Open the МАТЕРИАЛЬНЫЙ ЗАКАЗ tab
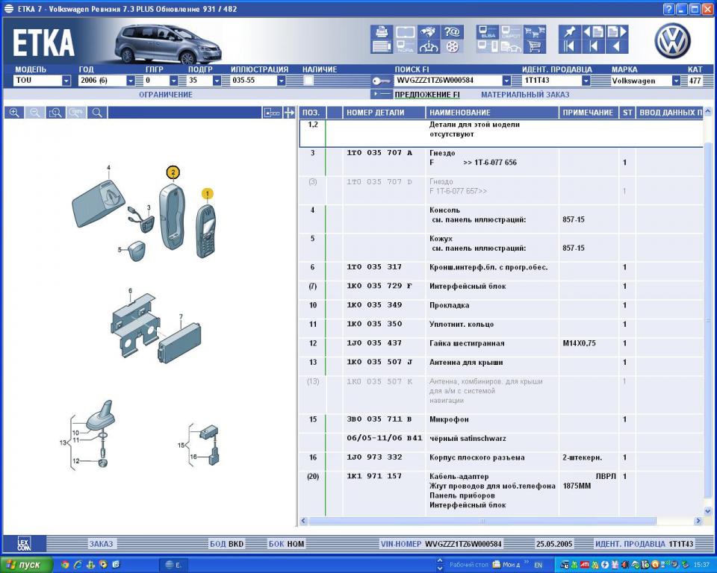The image size is (717, 573). (x=525, y=95)
